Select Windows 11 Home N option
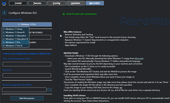This screenshot has height=103, width=170. click(x=15, y=32)
